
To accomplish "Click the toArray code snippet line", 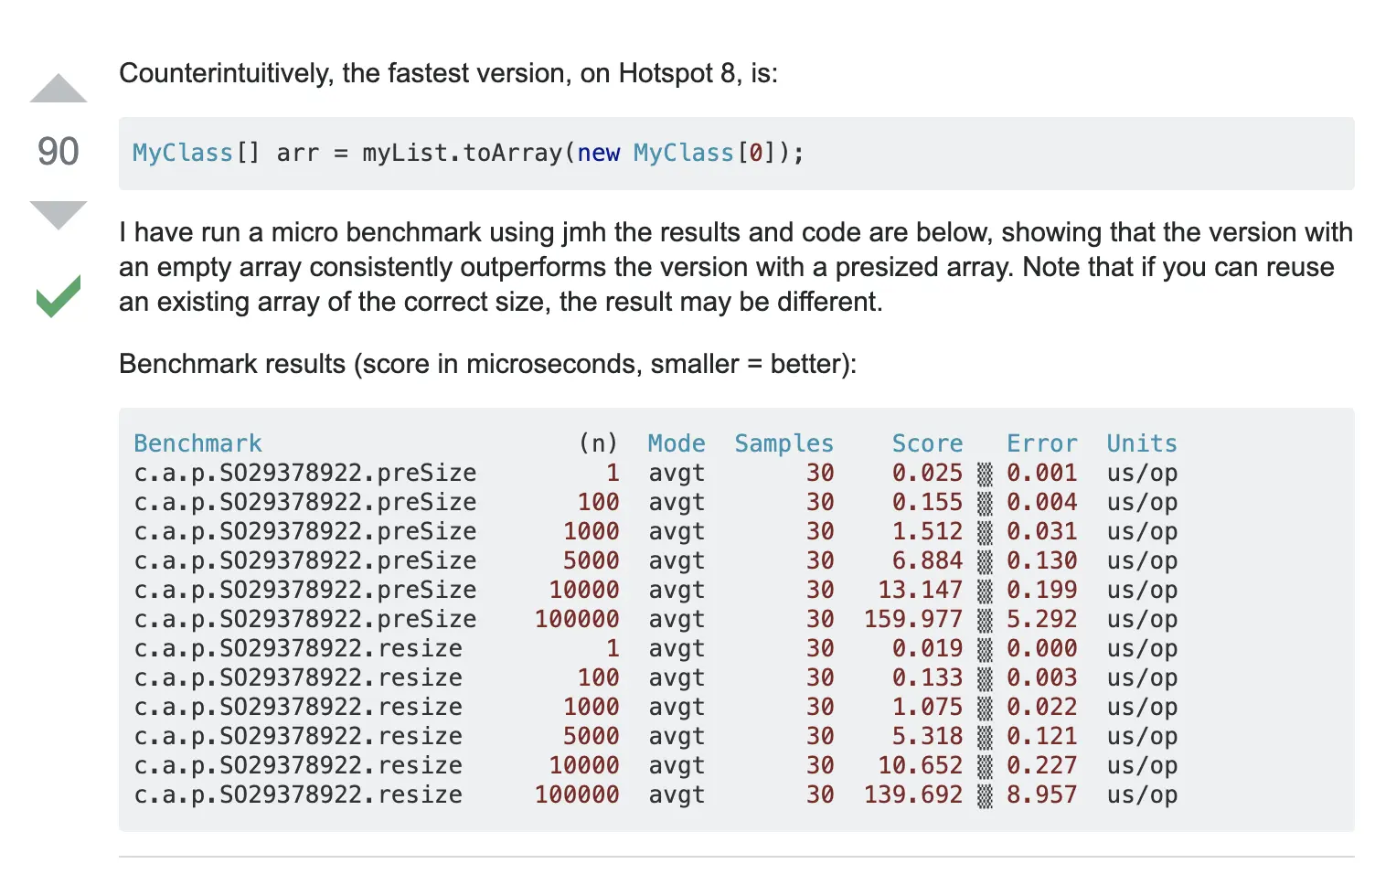I will (x=468, y=153).
